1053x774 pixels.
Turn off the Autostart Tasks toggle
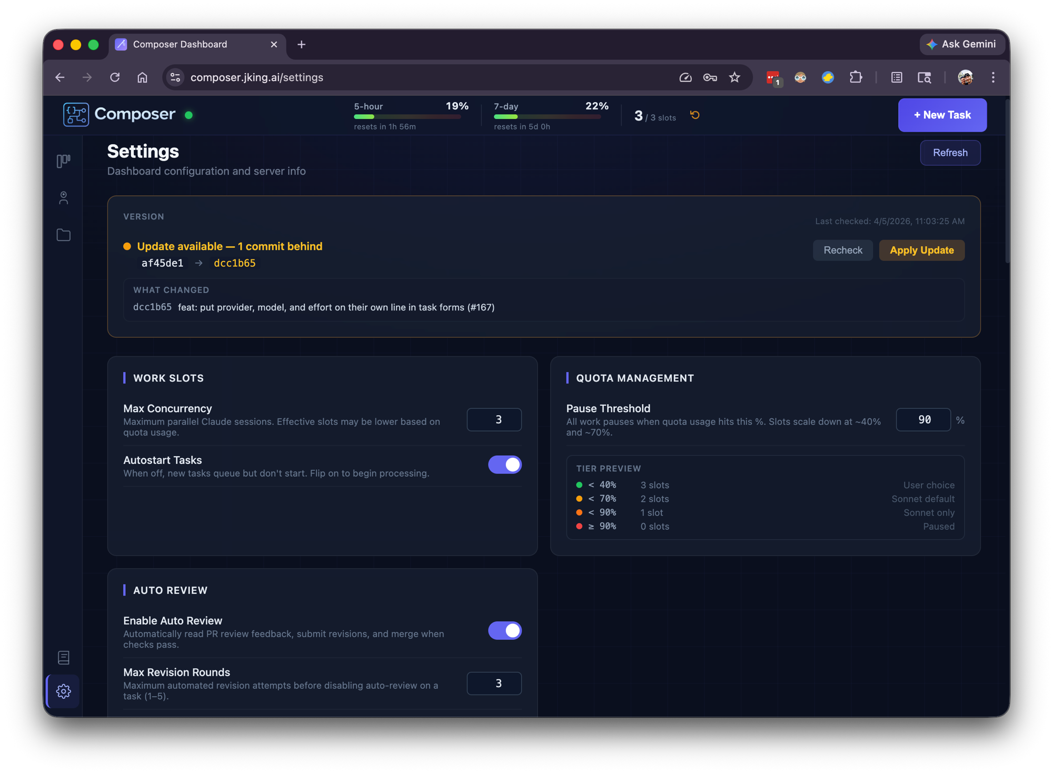click(504, 465)
